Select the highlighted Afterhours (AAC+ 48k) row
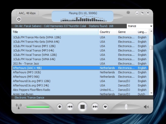 click(81, 68)
